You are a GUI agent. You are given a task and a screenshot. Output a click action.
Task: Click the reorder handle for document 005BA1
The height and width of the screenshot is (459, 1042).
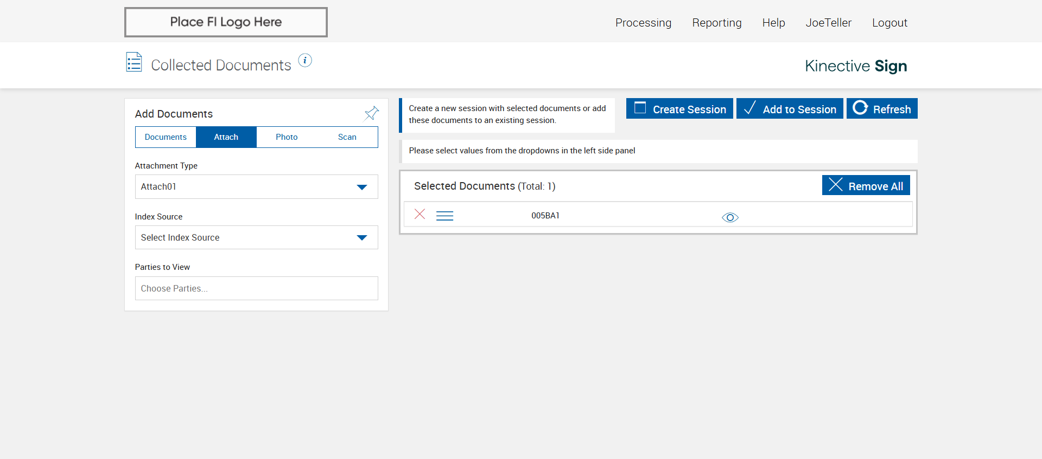(444, 216)
